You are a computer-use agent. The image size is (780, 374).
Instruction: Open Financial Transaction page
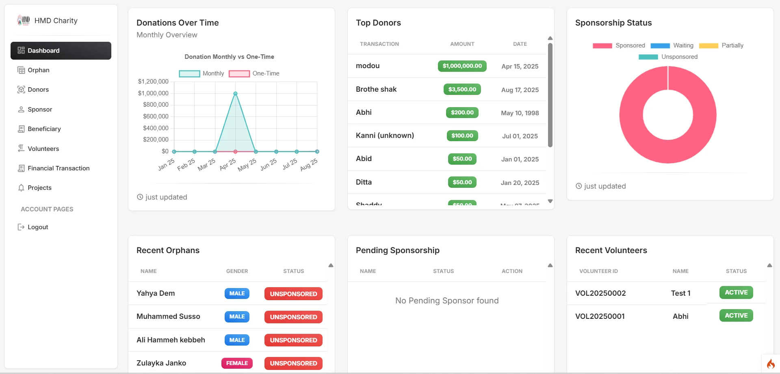click(58, 168)
